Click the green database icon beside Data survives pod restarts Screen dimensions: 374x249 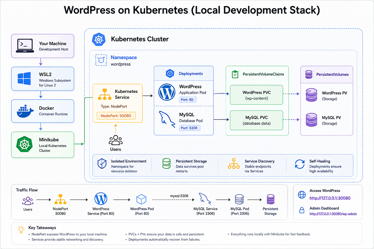pyautogui.click(x=166, y=164)
